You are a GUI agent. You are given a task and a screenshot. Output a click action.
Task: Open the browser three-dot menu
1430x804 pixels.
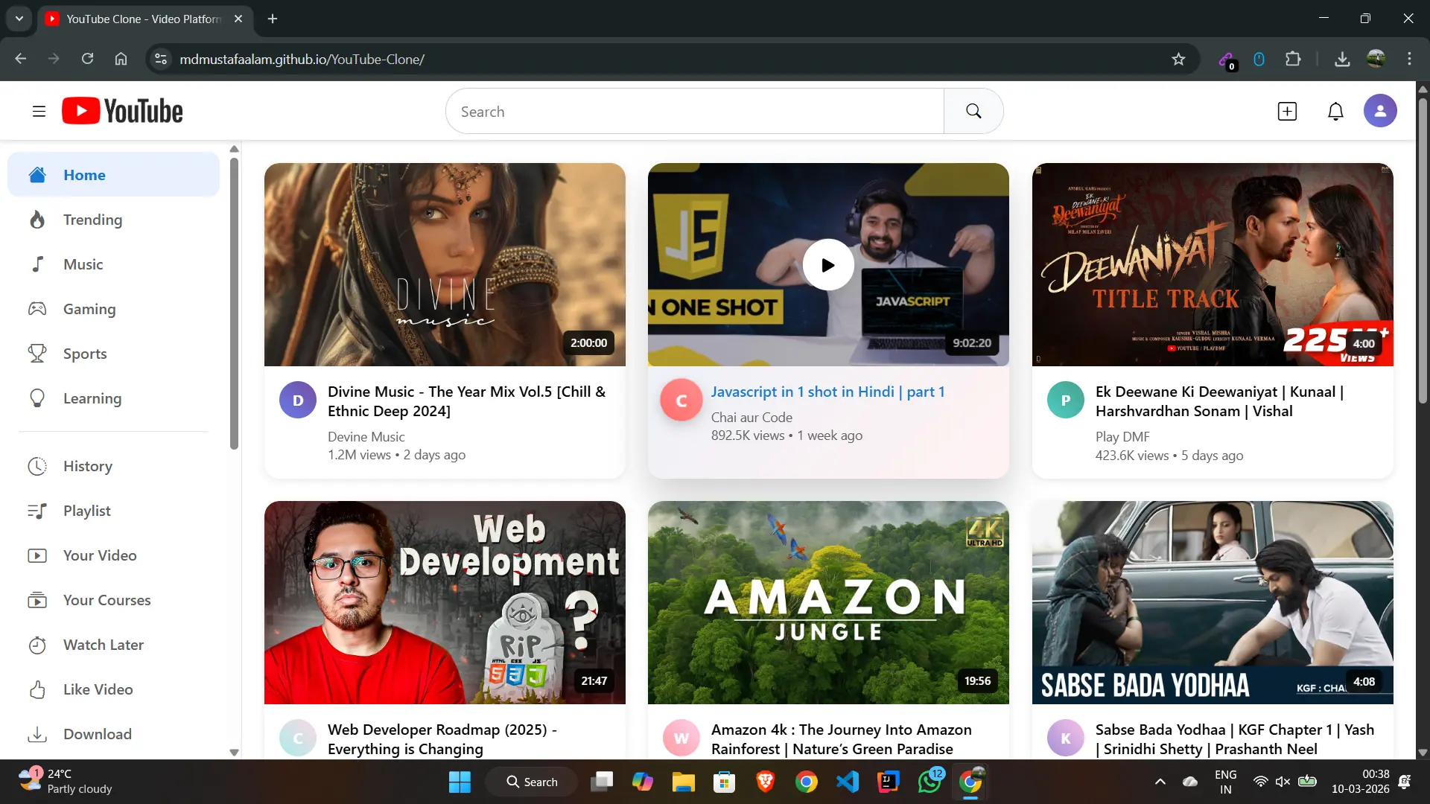1410,59
